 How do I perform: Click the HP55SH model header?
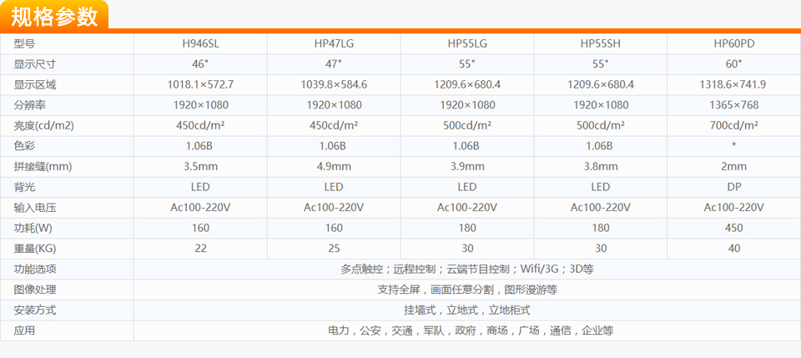click(601, 43)
